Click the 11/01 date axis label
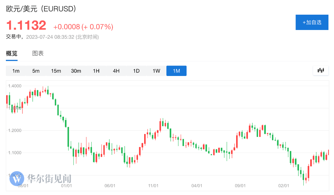Viewport: 334px width, 195px height. (x=153, y=186)
